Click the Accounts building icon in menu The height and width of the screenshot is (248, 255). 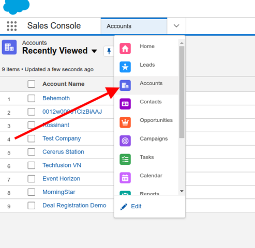[125, 85]
